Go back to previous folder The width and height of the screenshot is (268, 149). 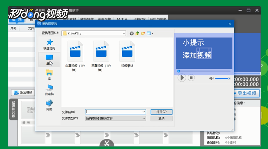pos(131,33)
